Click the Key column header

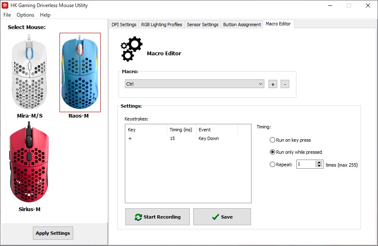(x=146, y=130)
